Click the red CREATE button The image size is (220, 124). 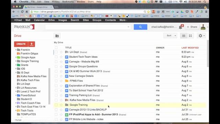tap(21, 44)
